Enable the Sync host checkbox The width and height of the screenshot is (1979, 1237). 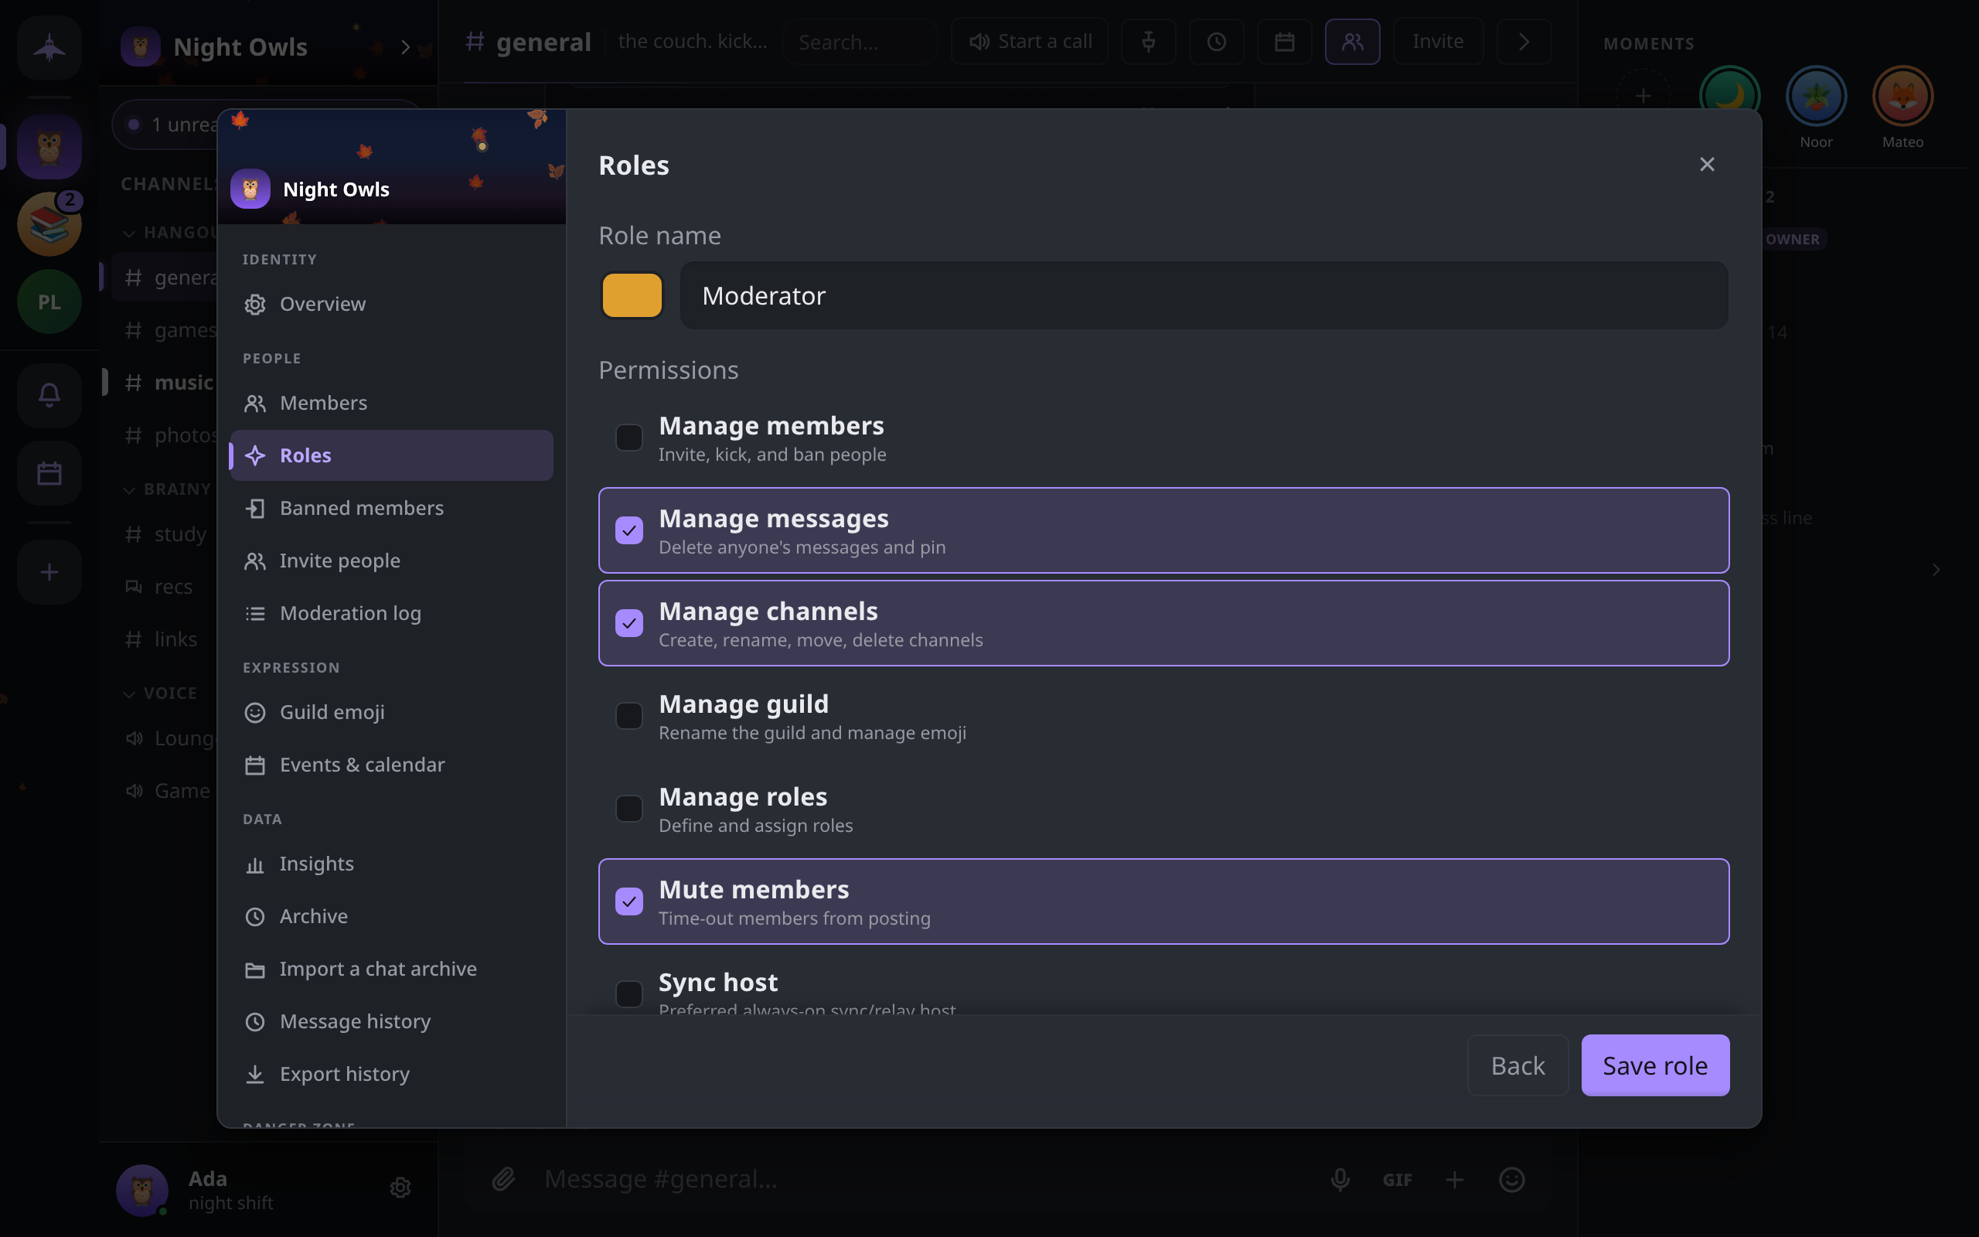pos(628,994)
